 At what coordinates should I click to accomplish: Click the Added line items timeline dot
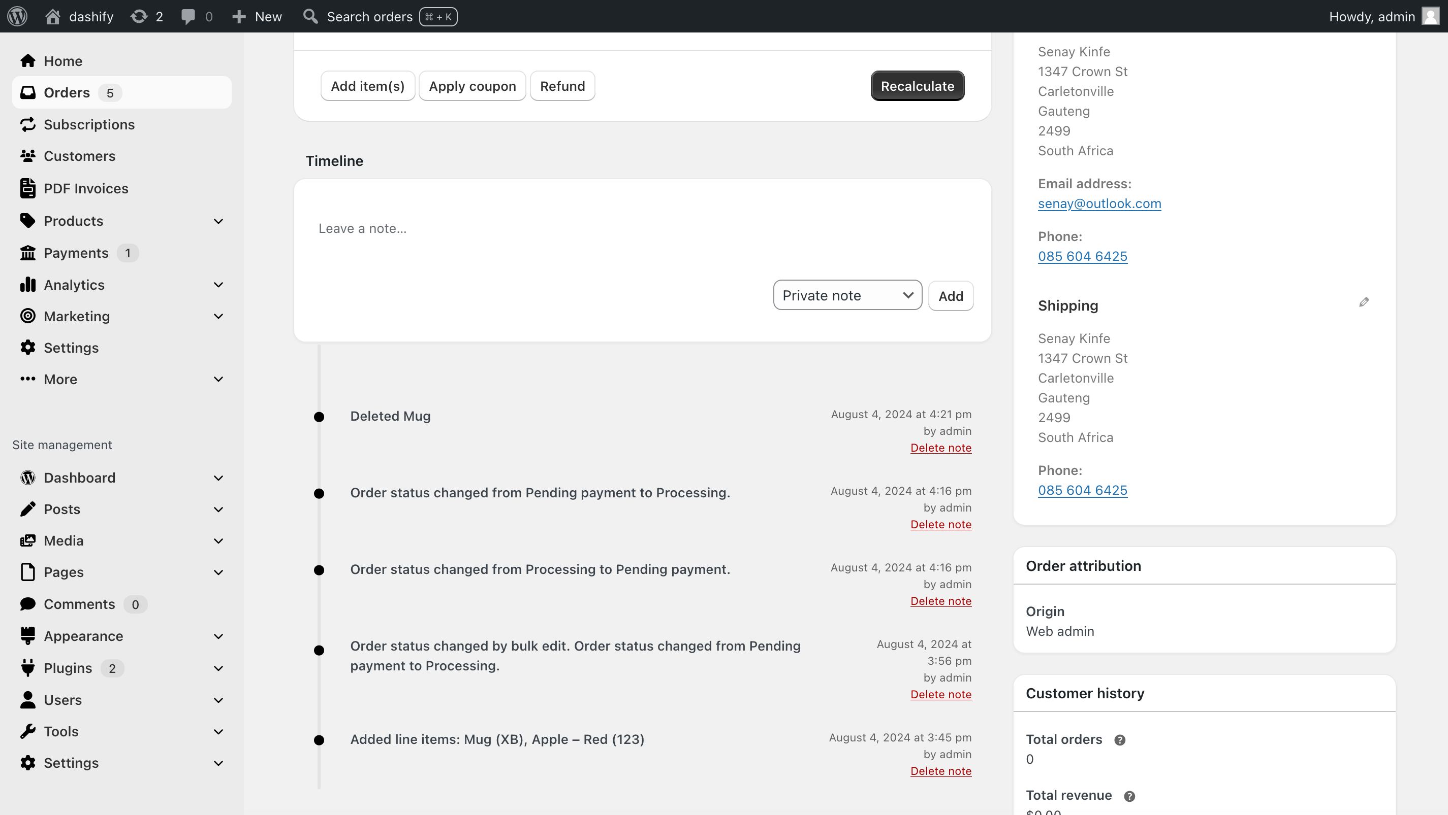(x=319, y=740)
